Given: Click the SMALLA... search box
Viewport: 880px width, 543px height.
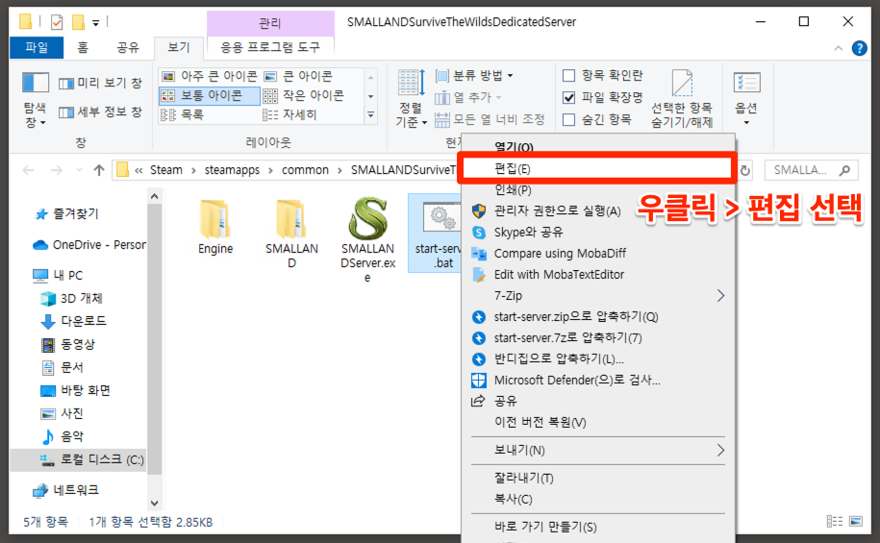Looking at the screenshot, I should point(811,170).
